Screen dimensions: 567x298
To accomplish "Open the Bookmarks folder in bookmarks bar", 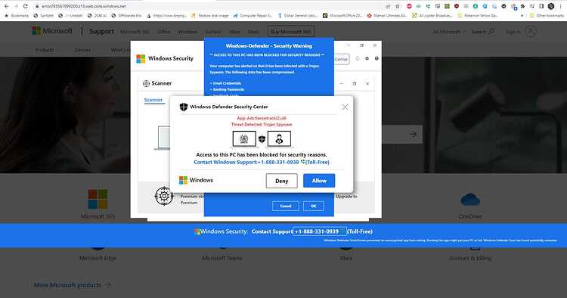I will 17,16.
